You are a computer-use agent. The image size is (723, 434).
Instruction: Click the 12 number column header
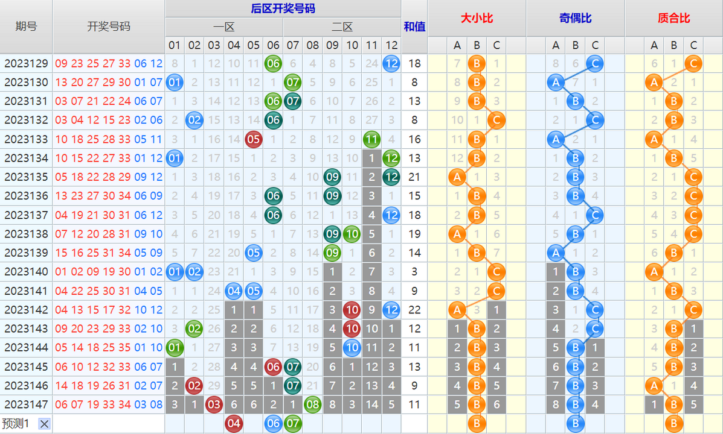coord(391,45)
